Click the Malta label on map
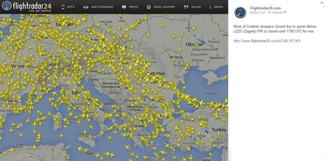325x161 pixels. point(90,153)
